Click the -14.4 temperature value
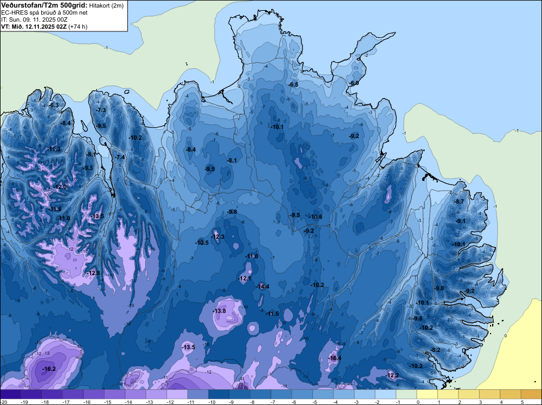 click(x=262, y=286)
